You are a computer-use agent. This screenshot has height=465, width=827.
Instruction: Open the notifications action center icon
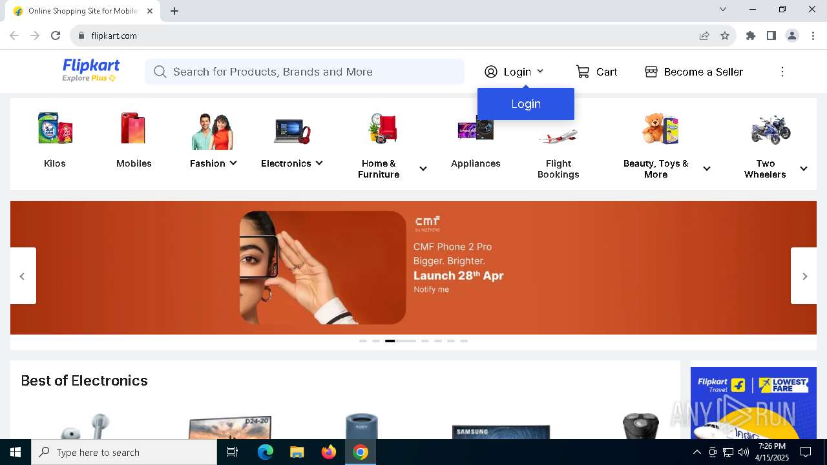(806, 452)
